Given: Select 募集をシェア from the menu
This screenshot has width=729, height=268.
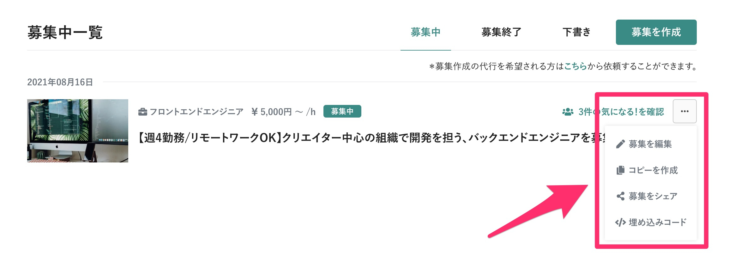Looking at the screenshot, I should click(652, 196).
